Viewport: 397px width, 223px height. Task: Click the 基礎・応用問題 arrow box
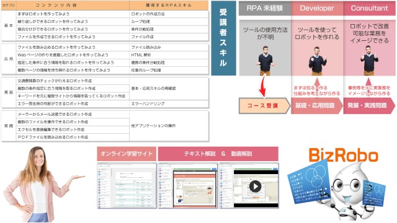[316, 106]
